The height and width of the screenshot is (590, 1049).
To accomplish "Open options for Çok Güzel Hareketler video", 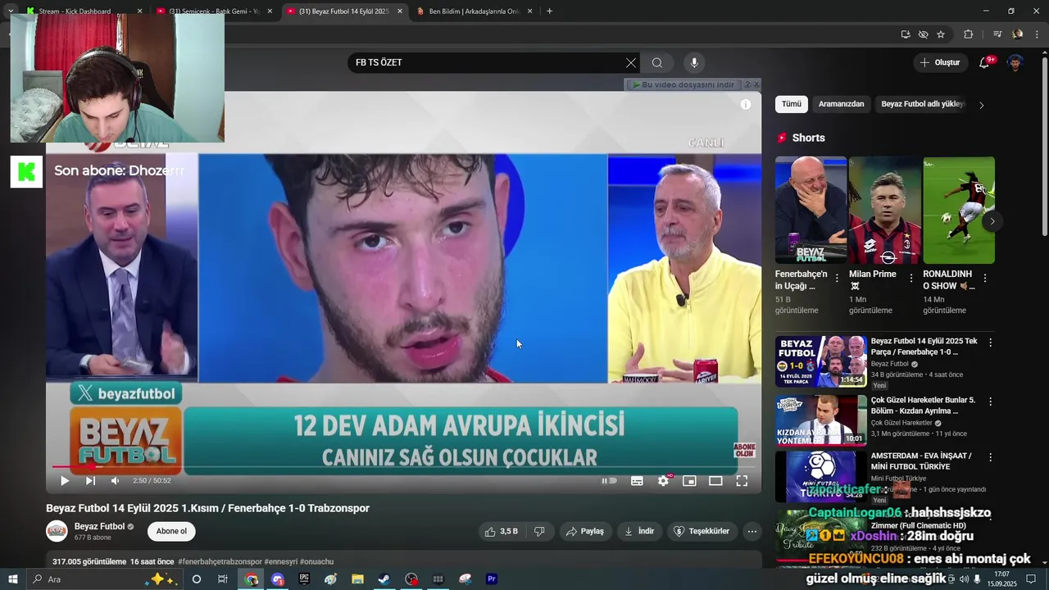I will pyautogui.click(x=990, y=402).
